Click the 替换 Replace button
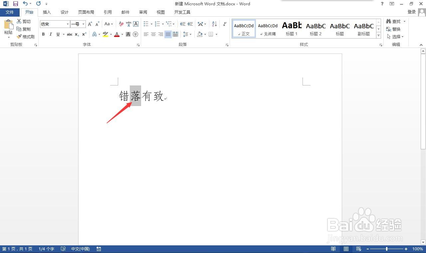 [x=393, y=29]
